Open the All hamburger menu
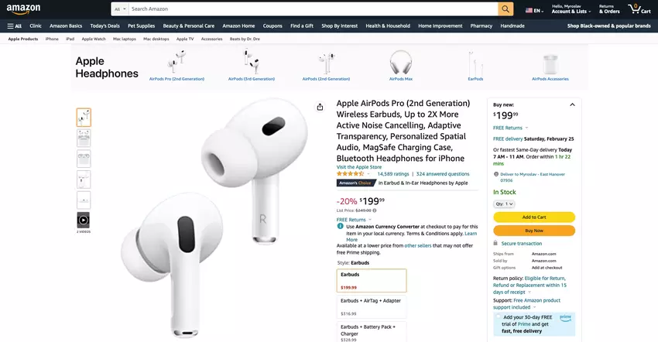Image resolution: width=658 pixels, height=342 pixels. 14,26
